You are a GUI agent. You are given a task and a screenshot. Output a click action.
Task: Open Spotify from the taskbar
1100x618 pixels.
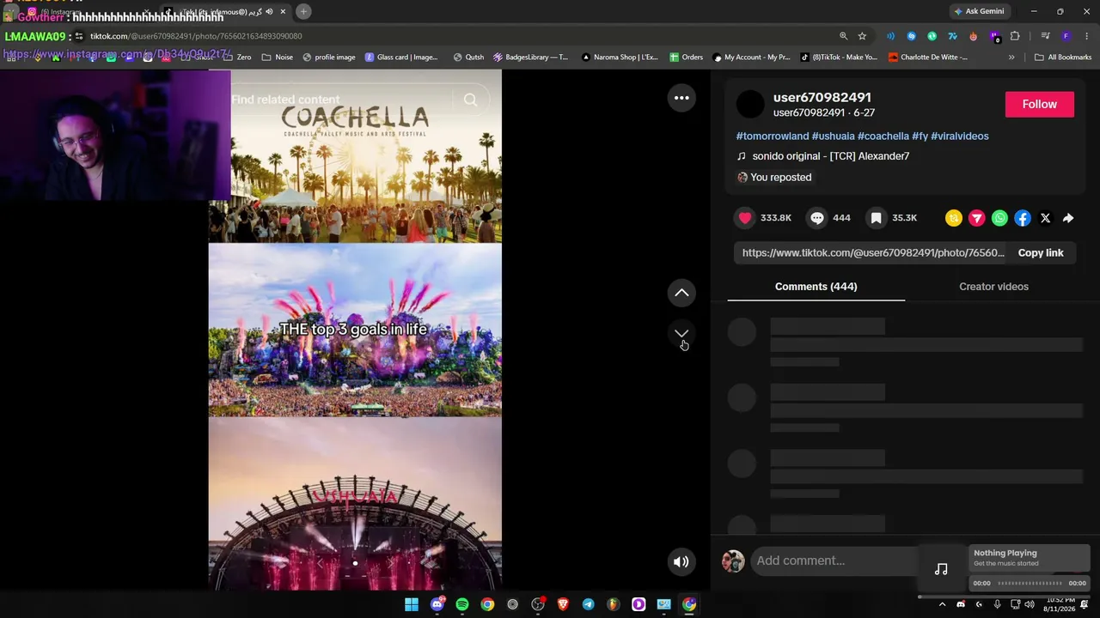[462, 604]
